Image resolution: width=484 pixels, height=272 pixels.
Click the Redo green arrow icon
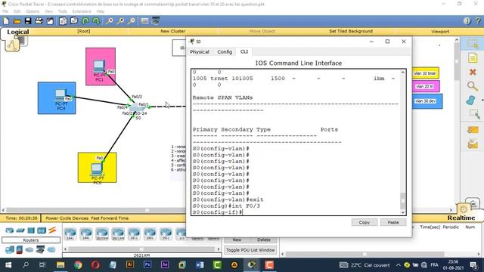tap(96, 21)
